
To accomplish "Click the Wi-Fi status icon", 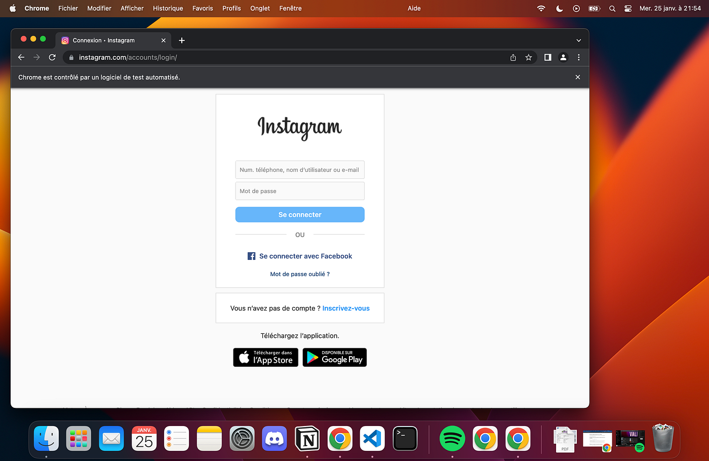I will point(541,8).
